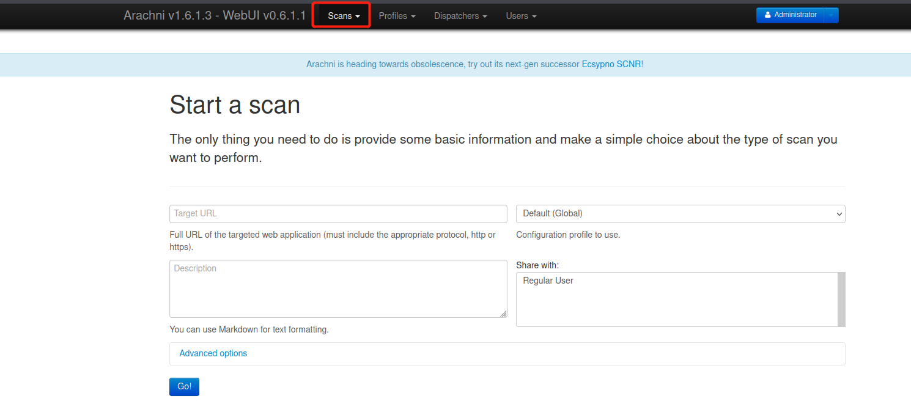This screenshot has width=911, height=404.
Task: Expand the caret next to the Administrator button
Action: [x=831, y=15]
